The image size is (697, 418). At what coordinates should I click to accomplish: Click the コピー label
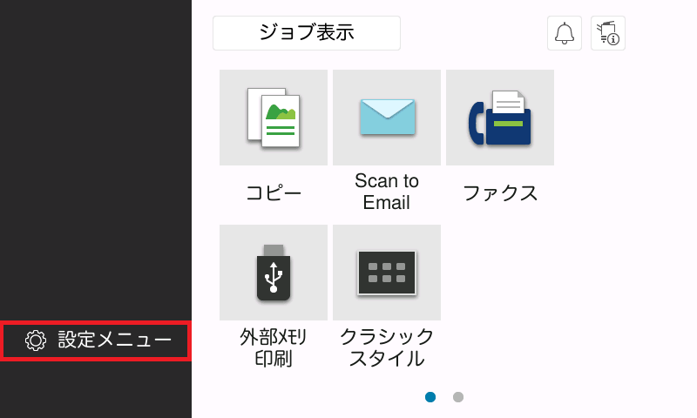pos(274,192)
